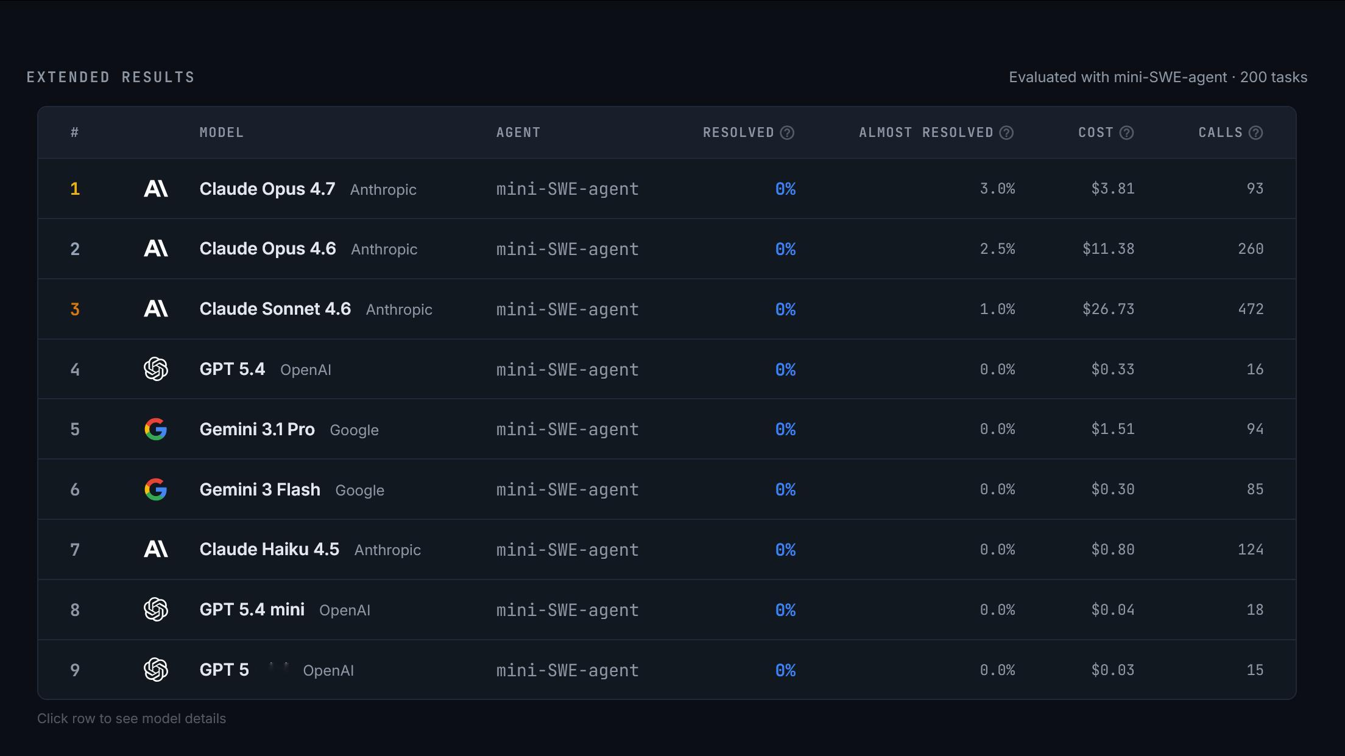The image size is (1345, 756).
Task: Click the 85 calls value for Gemini 3 Flash
Action: tap(1255, 489)
